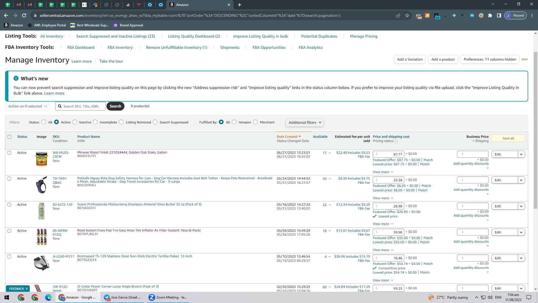Tick the select-all checkbox in table header

pyautogui.click(x=10, y=137)
